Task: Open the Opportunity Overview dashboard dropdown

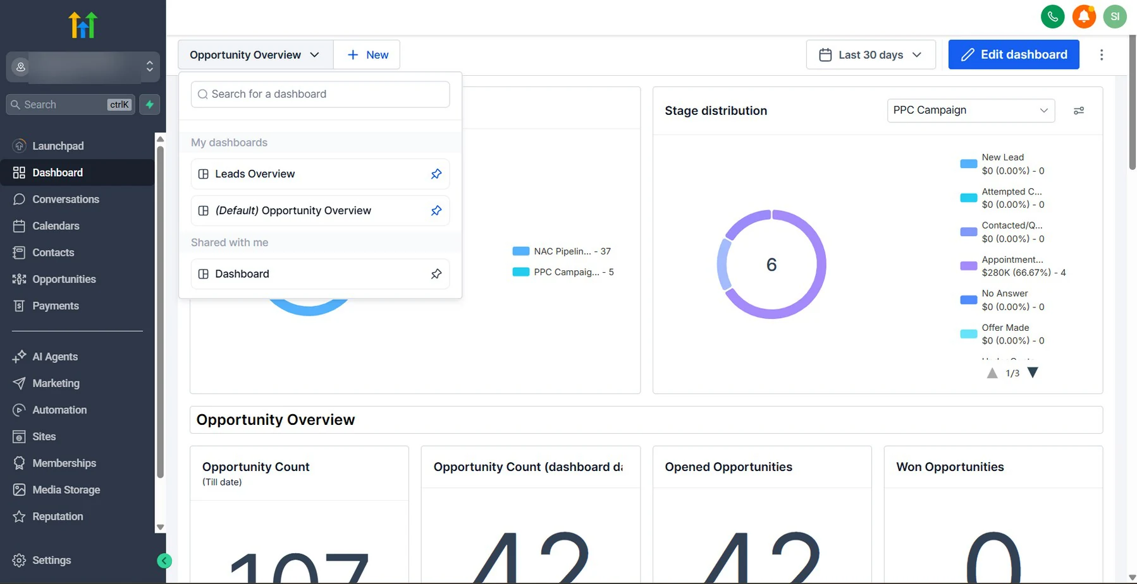Action: 255,55
